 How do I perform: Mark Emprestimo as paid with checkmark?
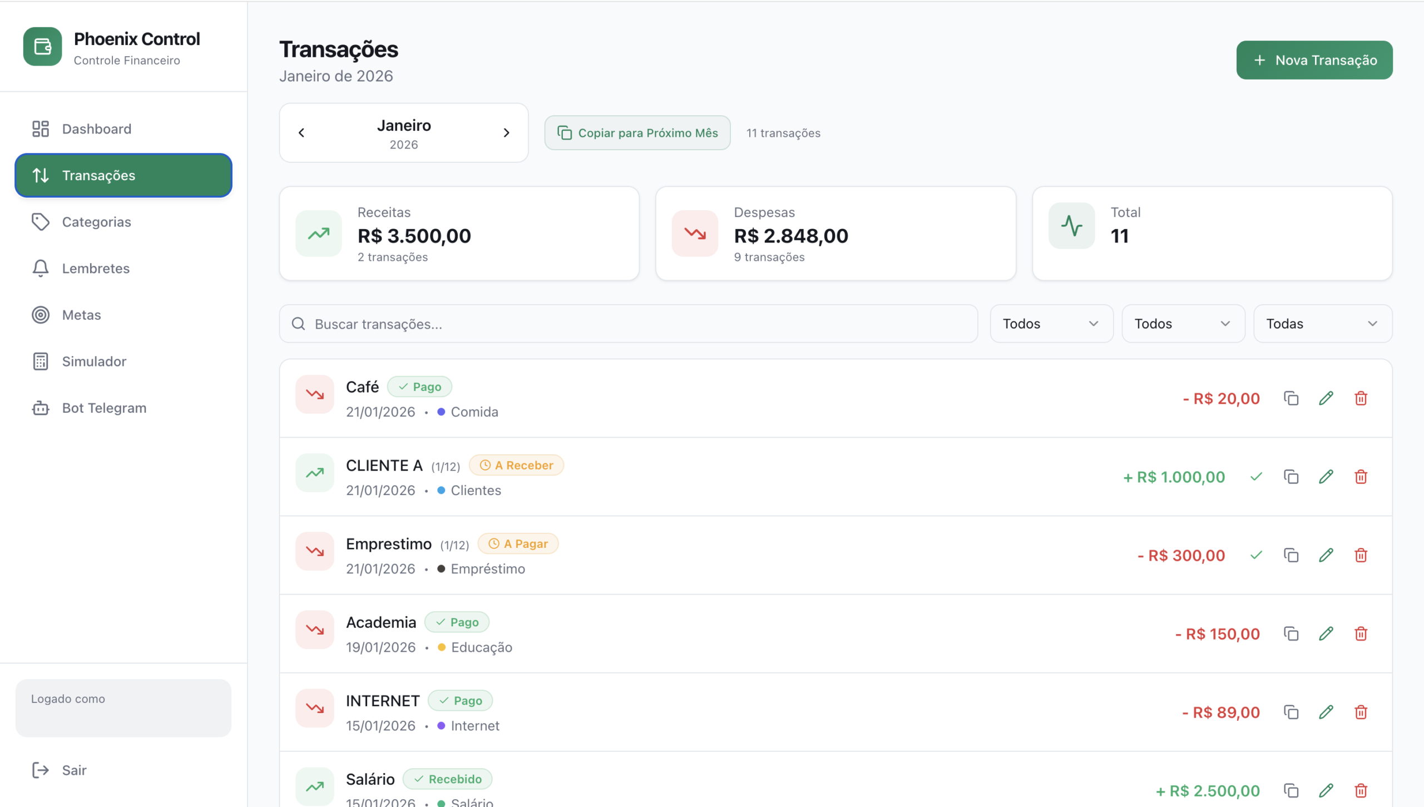(x=1256, y=556)
